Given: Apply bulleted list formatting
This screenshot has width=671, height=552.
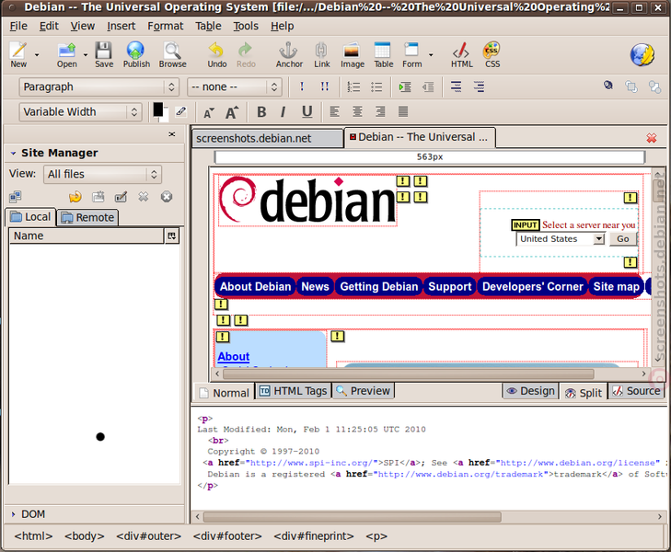Looking at the screenshot, I should (x=376, y=86).
